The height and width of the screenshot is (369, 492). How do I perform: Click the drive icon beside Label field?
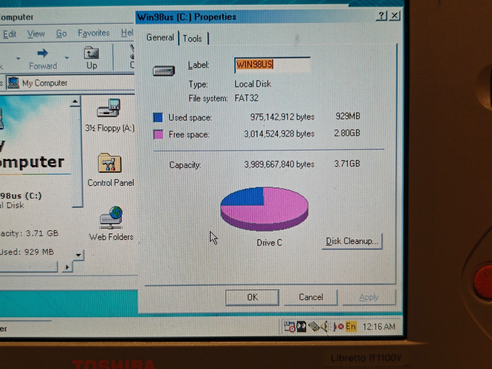(164, 71)
